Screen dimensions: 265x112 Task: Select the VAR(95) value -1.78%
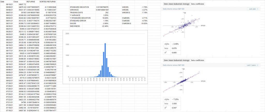pyautogui.click(x=144, y=7)
